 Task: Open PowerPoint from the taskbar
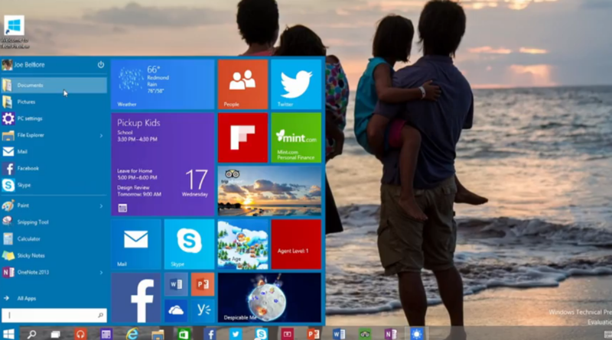313,334
